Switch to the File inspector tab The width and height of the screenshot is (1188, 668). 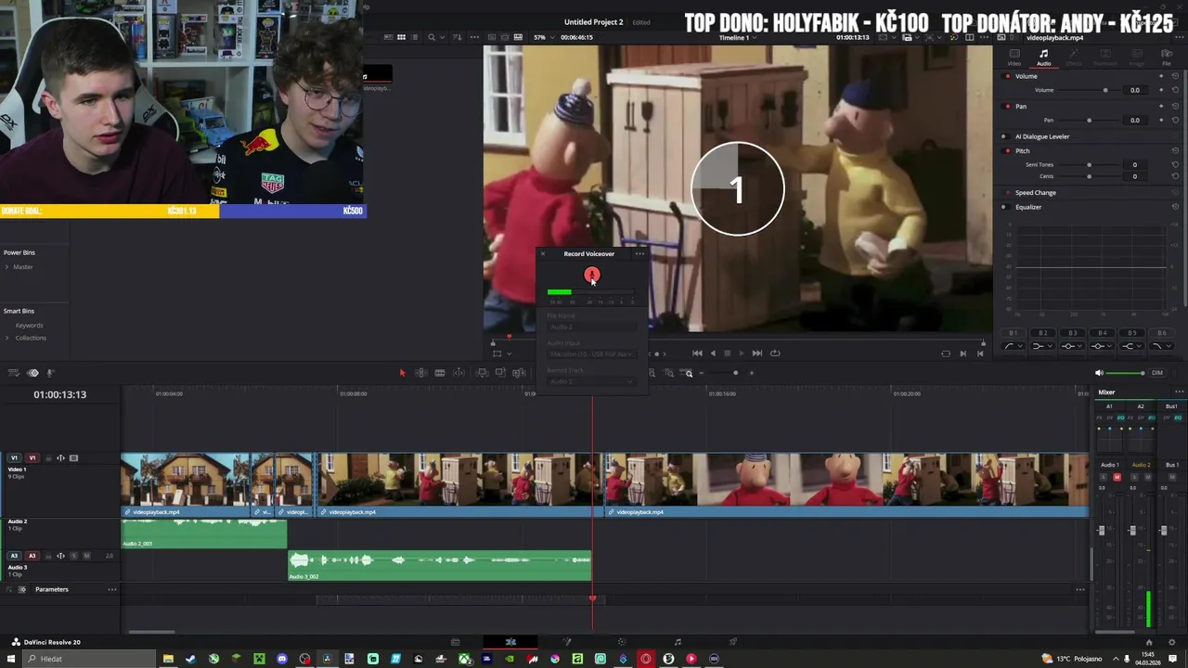pos(1167,58)
